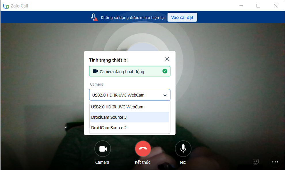The height and width of the screenshot is (170, 285).
Task: Click the microphone warning icon in banner
Action: [x=94, y=17]
